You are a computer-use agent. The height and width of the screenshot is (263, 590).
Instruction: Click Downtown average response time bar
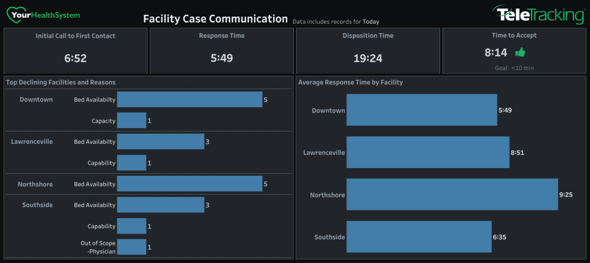tap(422, 110)
